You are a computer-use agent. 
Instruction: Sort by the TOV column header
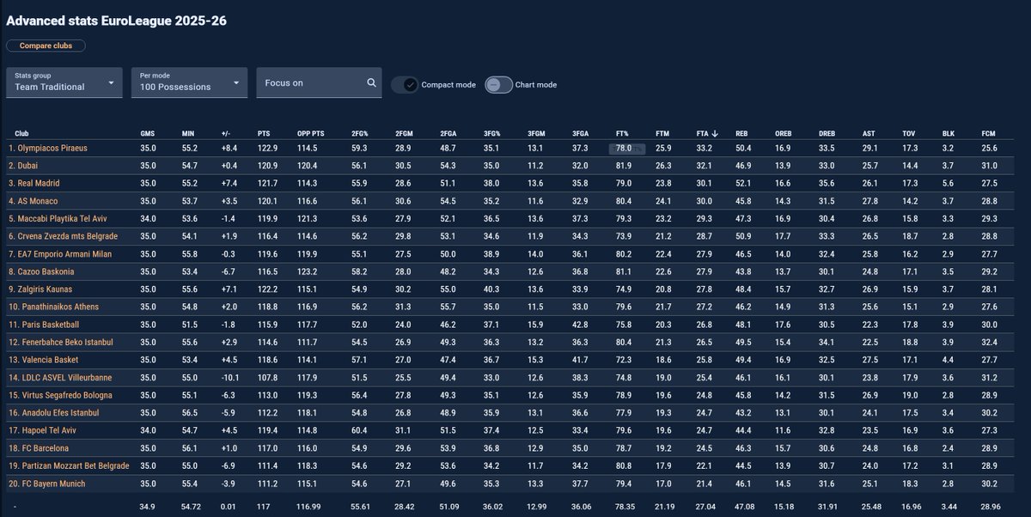909,133
